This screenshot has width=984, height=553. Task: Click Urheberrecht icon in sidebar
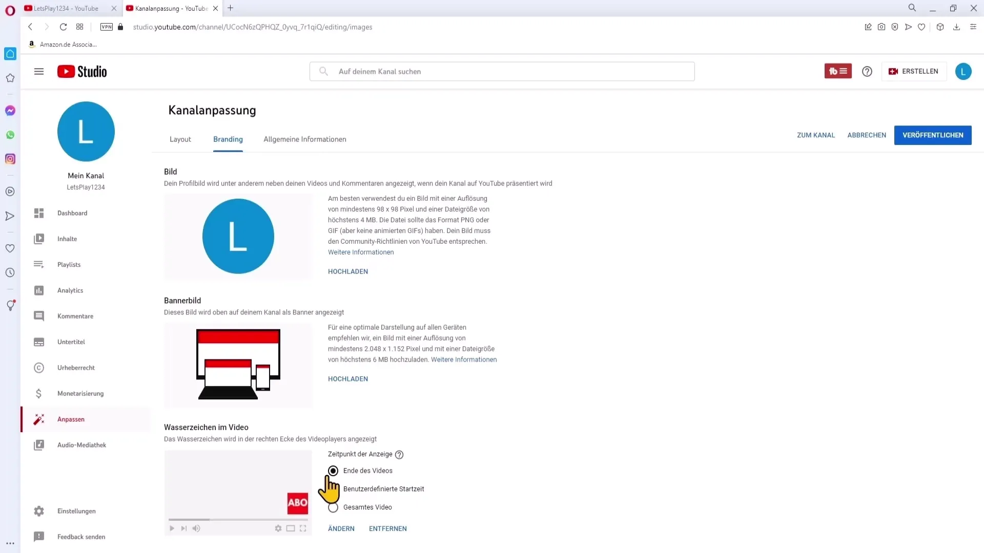coord(38,367)
